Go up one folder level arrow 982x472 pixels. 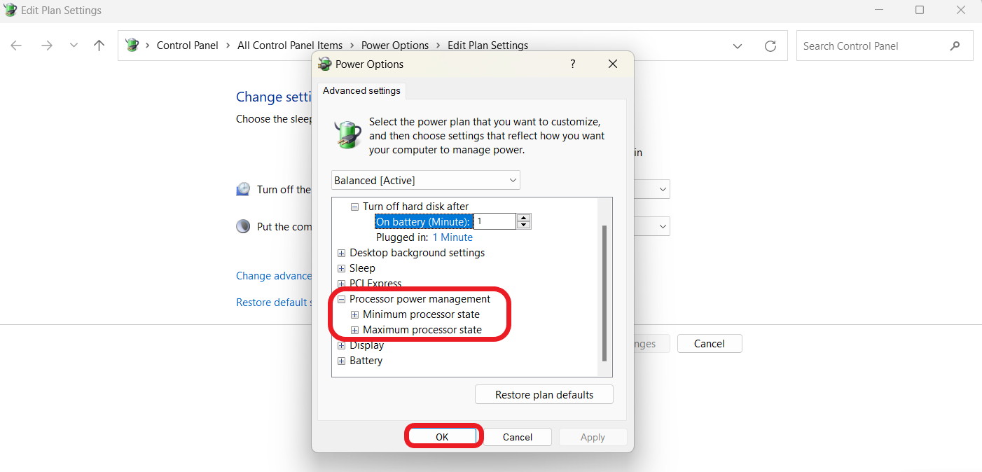pyautogui.click(x=99, y=46)
